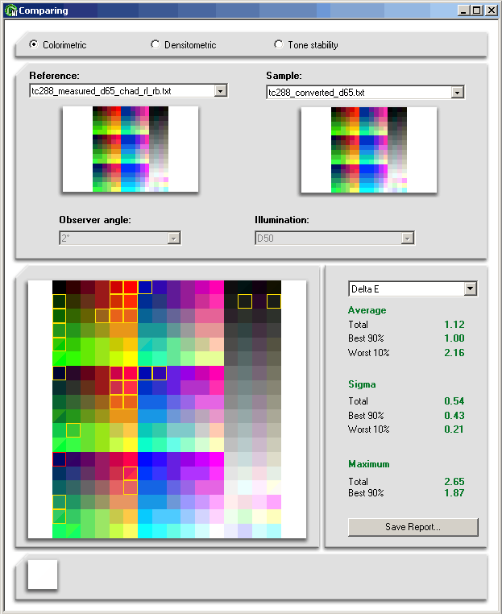Click the Reference: label
The width and height of the screenshot is (502, 614).
(55, 76)
